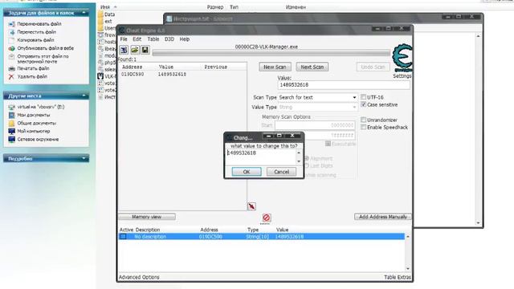This screenshot has height=289, width=514.
Task: Open the virtual drive icon under other places
Action: tap(11, 107)
